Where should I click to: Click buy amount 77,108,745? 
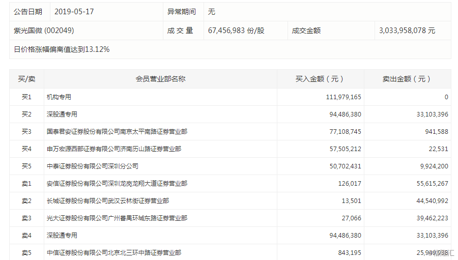[345, 131]
